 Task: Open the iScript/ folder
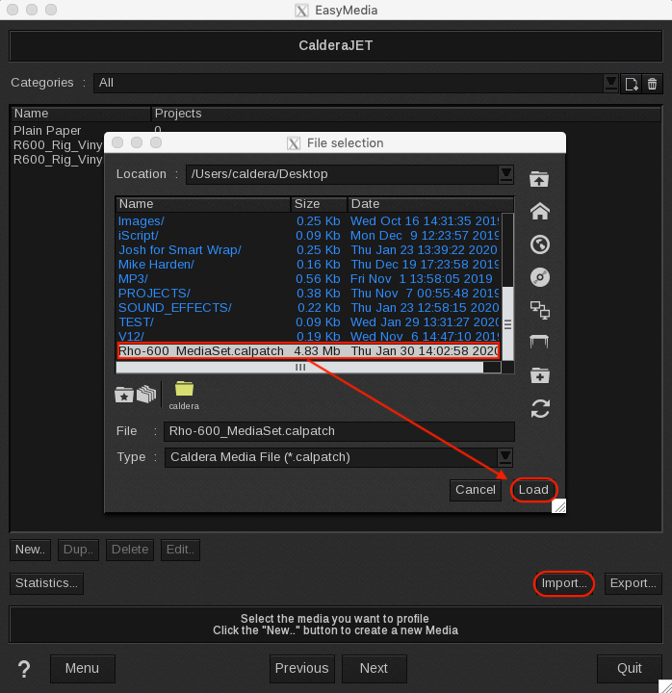[308, 236]
